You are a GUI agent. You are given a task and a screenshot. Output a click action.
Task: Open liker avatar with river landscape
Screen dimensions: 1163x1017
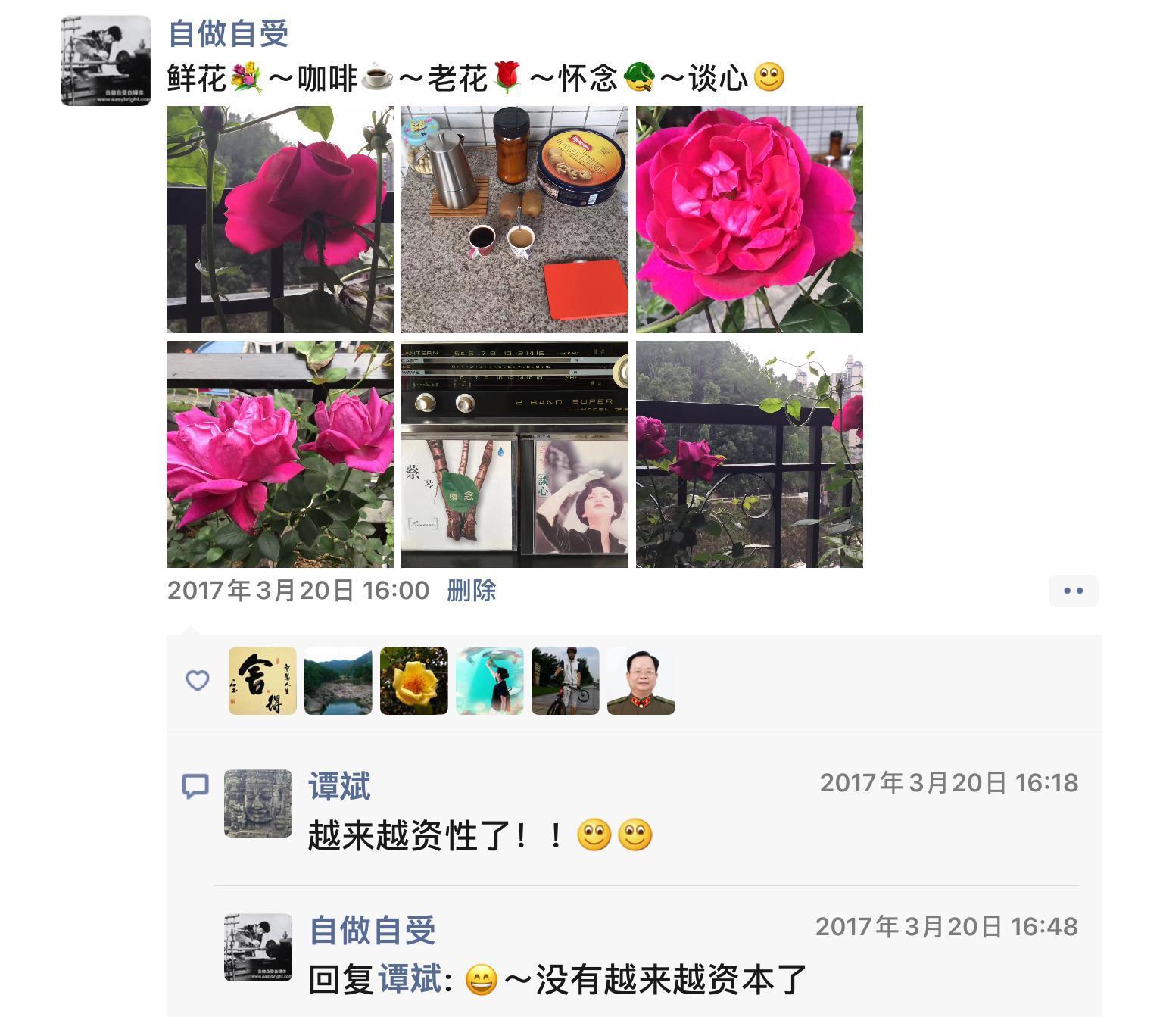[x=338, y=681]
